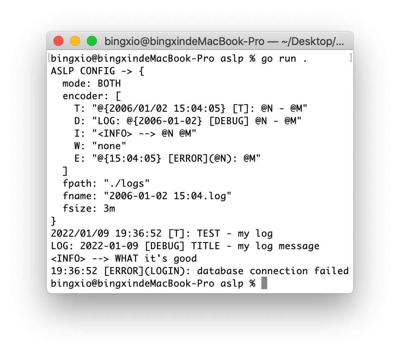Click the terminal cursor block at prompt
The image size is (400, 355).
(x=264, y=283)
